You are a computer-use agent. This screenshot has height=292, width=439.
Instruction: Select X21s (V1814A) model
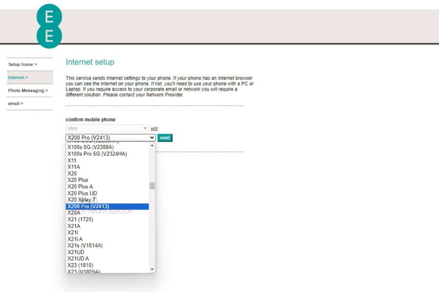(x=85, y=246)
